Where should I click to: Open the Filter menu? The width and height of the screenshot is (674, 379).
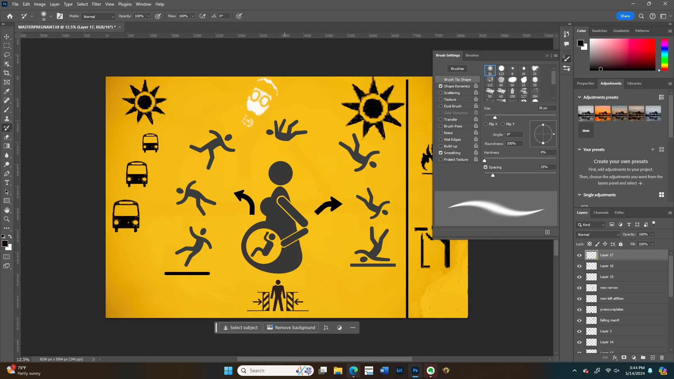96,4
